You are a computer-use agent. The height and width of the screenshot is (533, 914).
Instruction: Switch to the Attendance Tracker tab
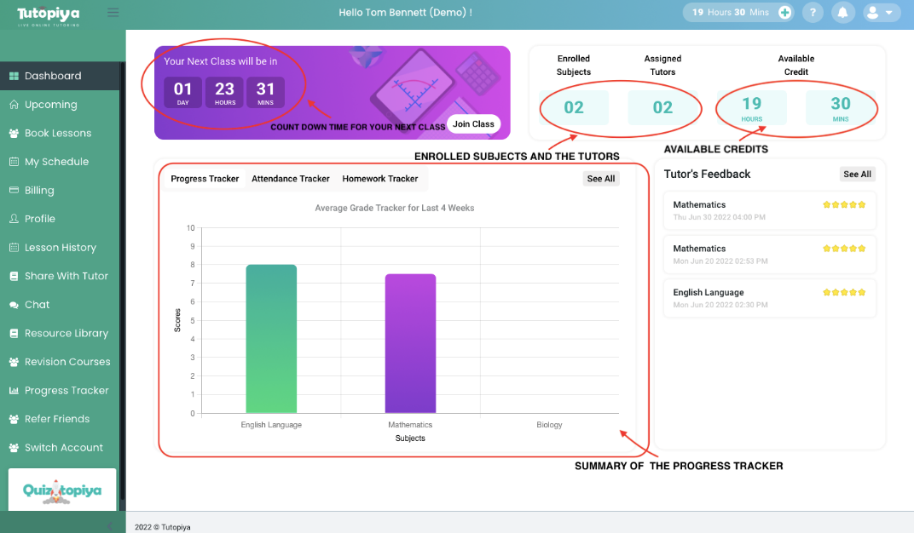click(290, 179)
